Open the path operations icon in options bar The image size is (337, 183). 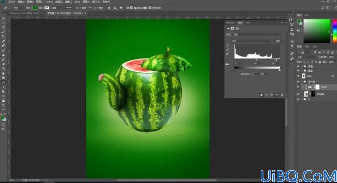[109, 8]
